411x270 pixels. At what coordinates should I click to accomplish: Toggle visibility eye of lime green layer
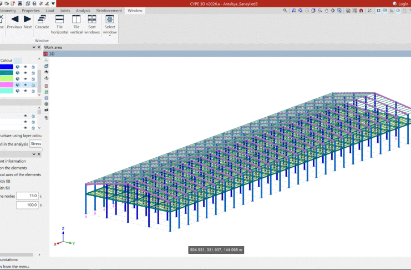(26, 79)
